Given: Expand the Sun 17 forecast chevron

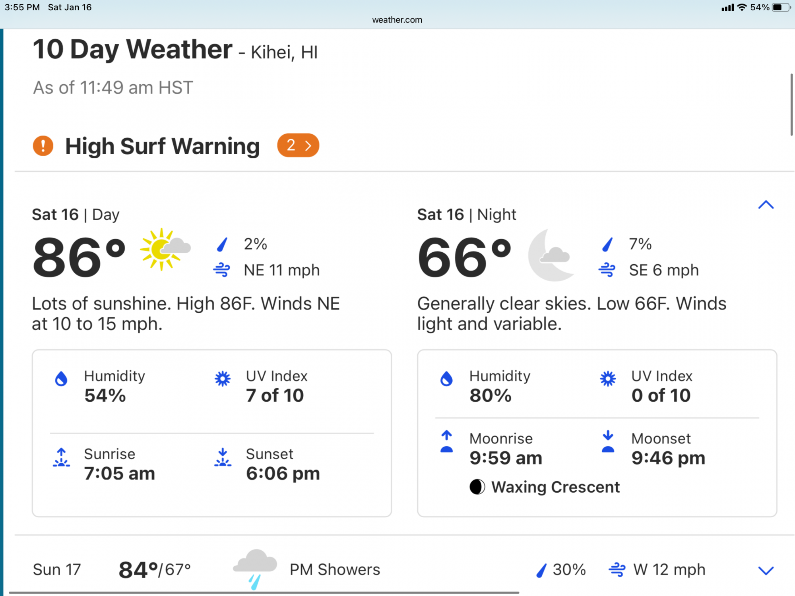Looking at the screenshot, I should (766, 571).
